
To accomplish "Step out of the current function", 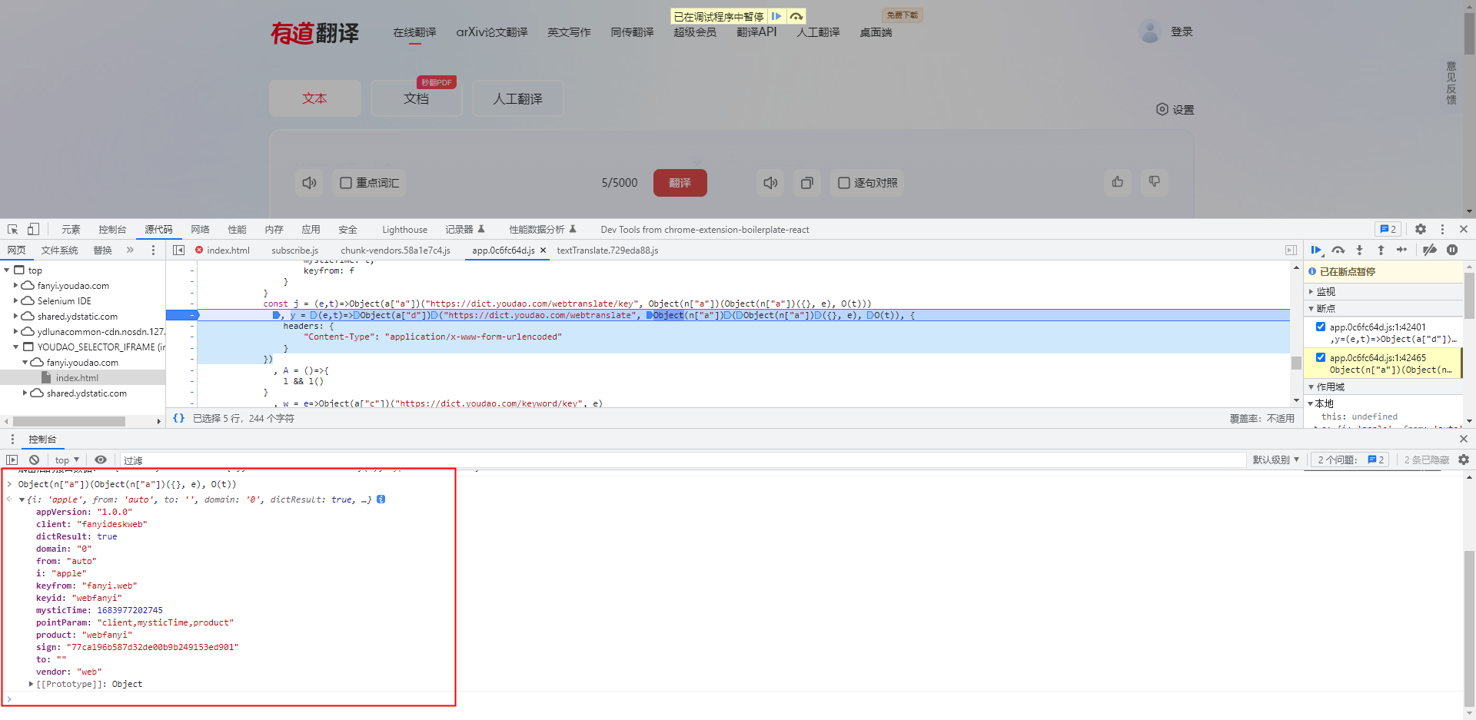I will pos(1381,250).
